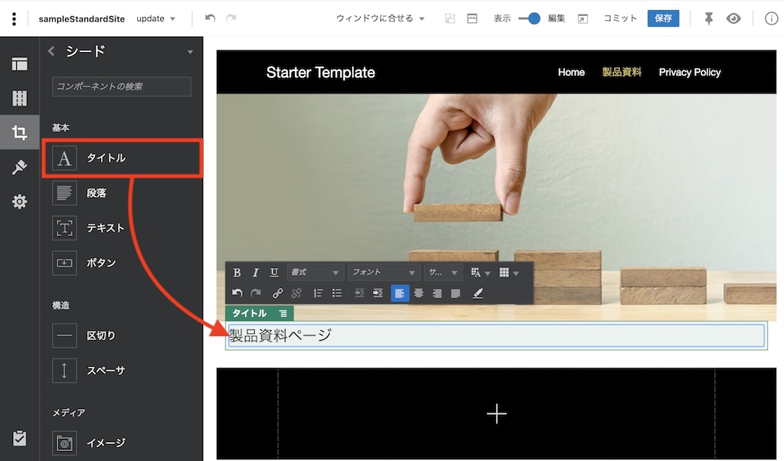
Task: Go to Privacy Policy in site menu
Action: pos(690,72)
